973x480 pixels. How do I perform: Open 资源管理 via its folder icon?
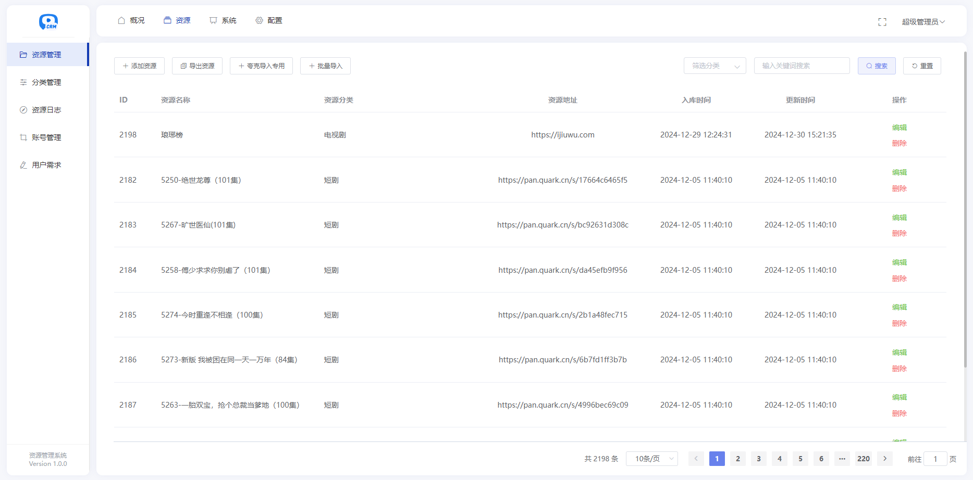[x=23, y=54]
